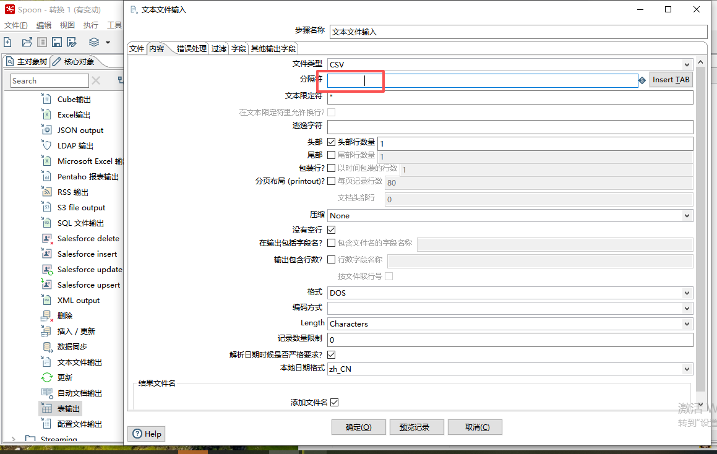Expand the Streaming folder in the tree
Viewport: 717px width, 454px height.
[13, 439]
